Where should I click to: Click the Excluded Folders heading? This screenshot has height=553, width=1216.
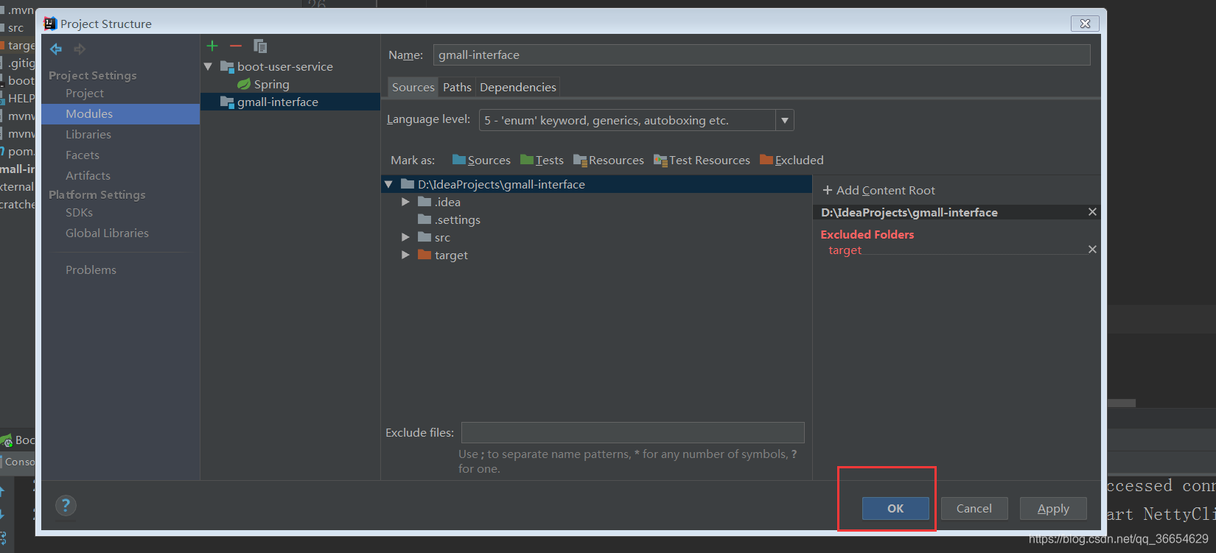(x=867, y=234)
